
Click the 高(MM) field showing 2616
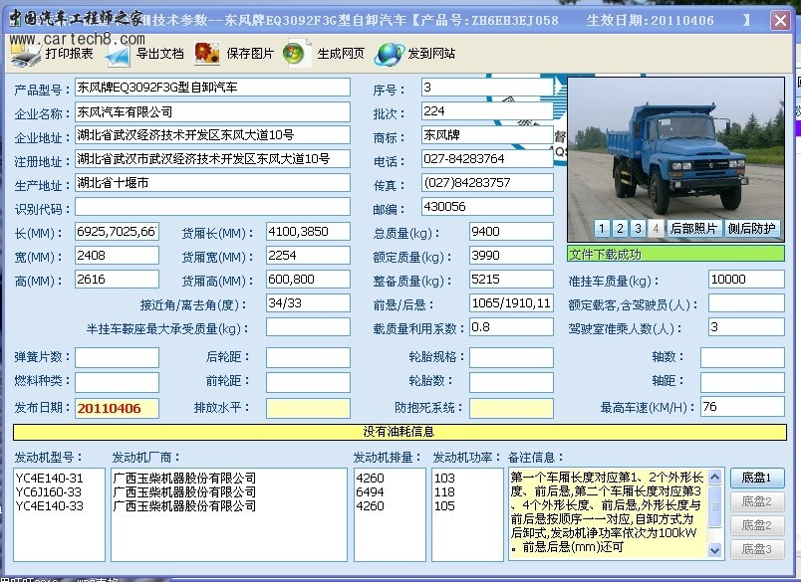tap(117, 279)
